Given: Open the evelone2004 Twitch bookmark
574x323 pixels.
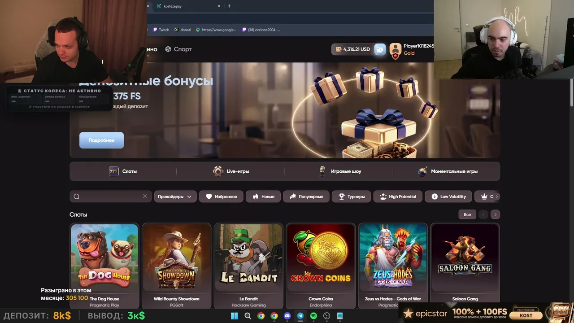Looking at the screenshot, I should [261, 30].
